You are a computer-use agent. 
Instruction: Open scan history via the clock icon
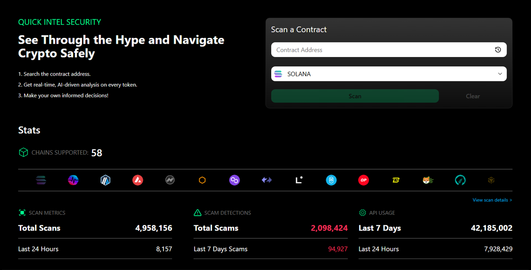[x=498, y=50]
